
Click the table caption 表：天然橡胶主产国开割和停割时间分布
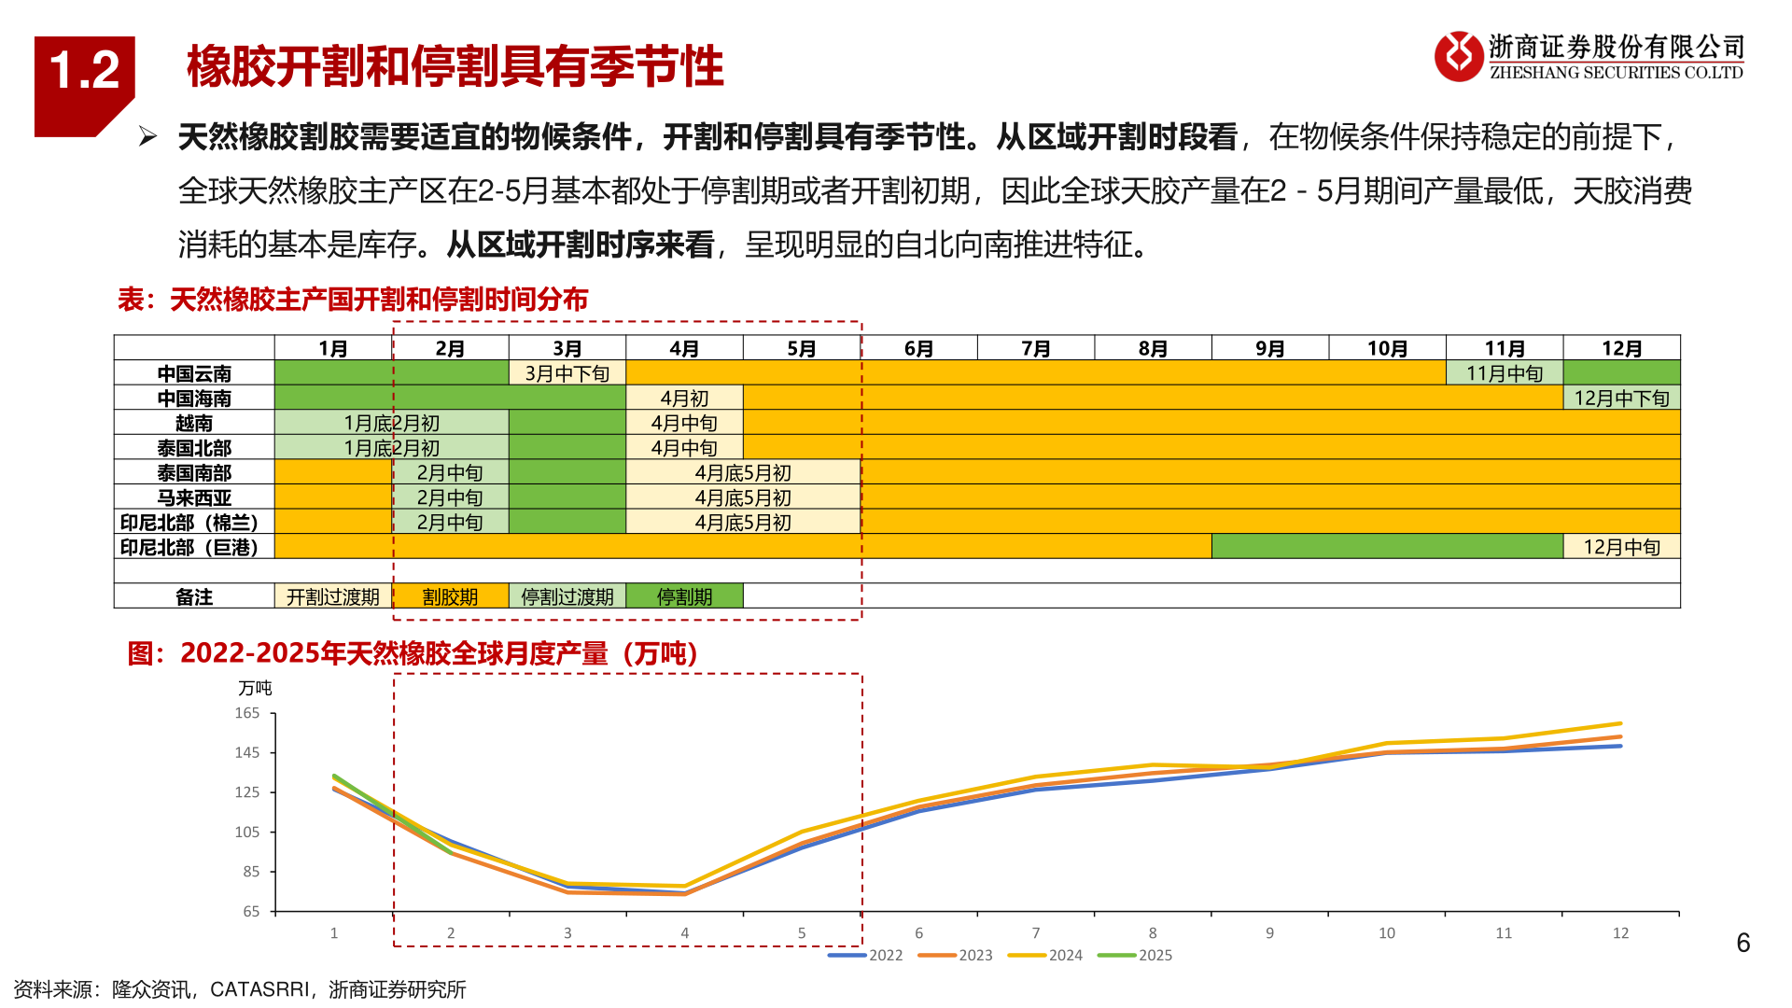[x=353, y=300]
